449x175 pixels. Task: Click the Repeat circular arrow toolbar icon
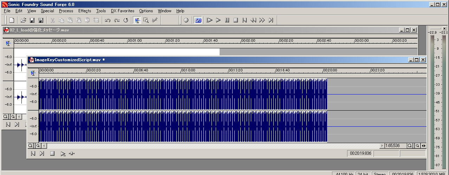(125, 20)
